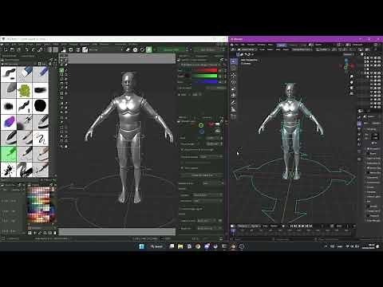This screenshot has height=287, width=383.
Task: Click the Search box on Windows taskbar
Action: 157,246
